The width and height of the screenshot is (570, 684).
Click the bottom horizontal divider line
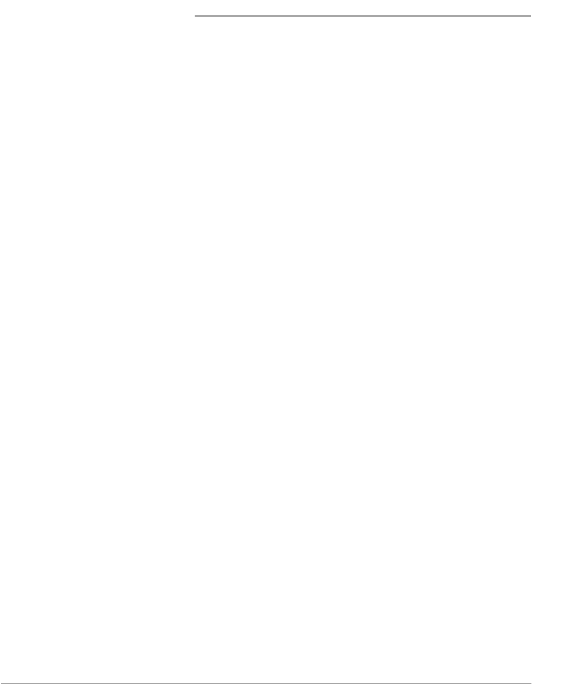click(x=265, y=683)
